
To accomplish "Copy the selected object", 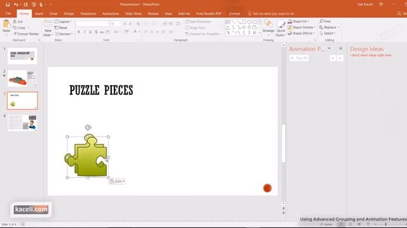I will point(20,28).
